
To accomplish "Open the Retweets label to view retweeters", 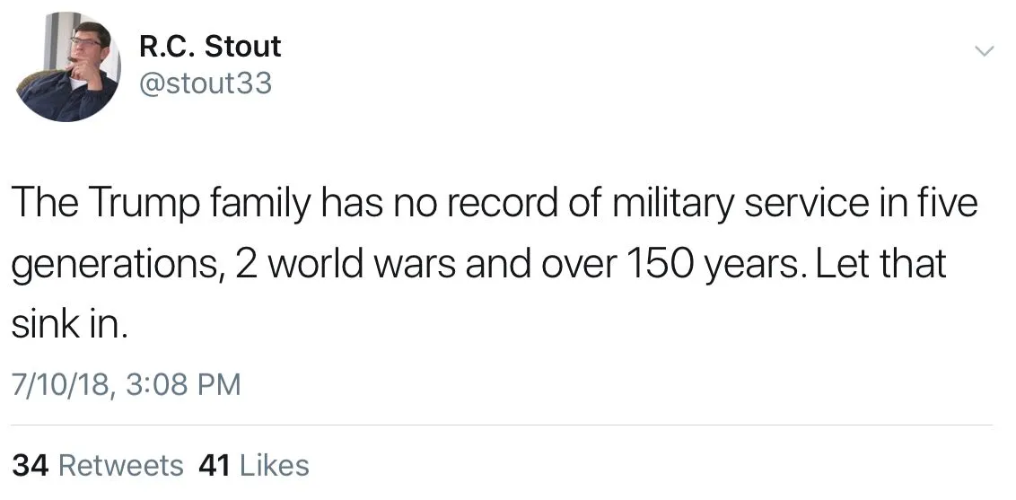I will (x=120, y=465).
